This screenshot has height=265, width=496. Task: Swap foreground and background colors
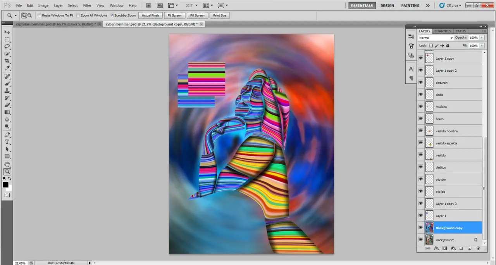coord(10,179)
